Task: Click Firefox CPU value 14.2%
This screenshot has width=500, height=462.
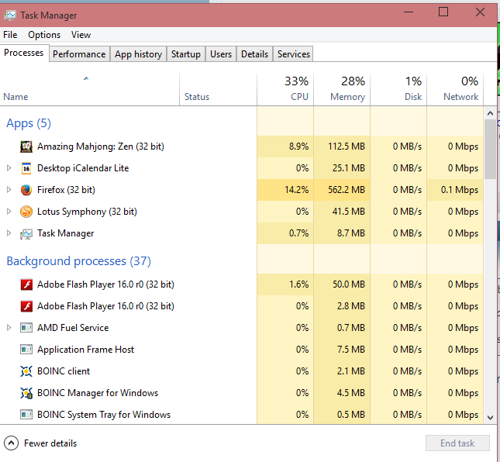Action: (x=297, y=190)
